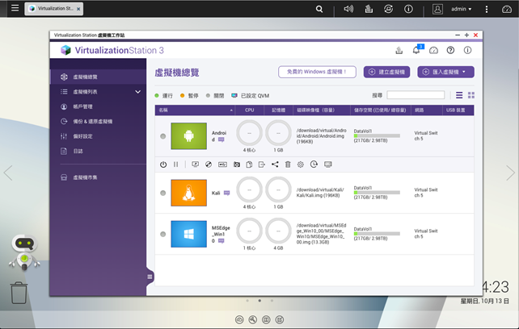Click the Kali VM orange thumbnail
Screen dimensions: 519x329
pos(188,193)
